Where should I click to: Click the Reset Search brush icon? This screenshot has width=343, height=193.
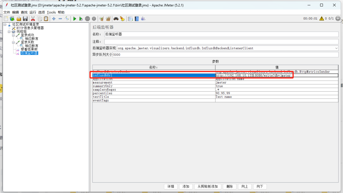pos(122,19)
